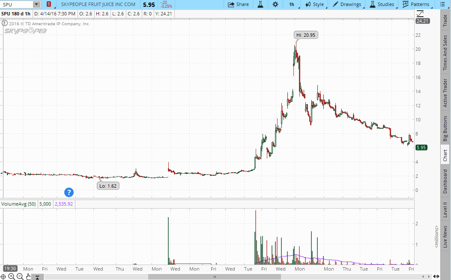
Task: Open chart settings gear icon
Action: 275,4
